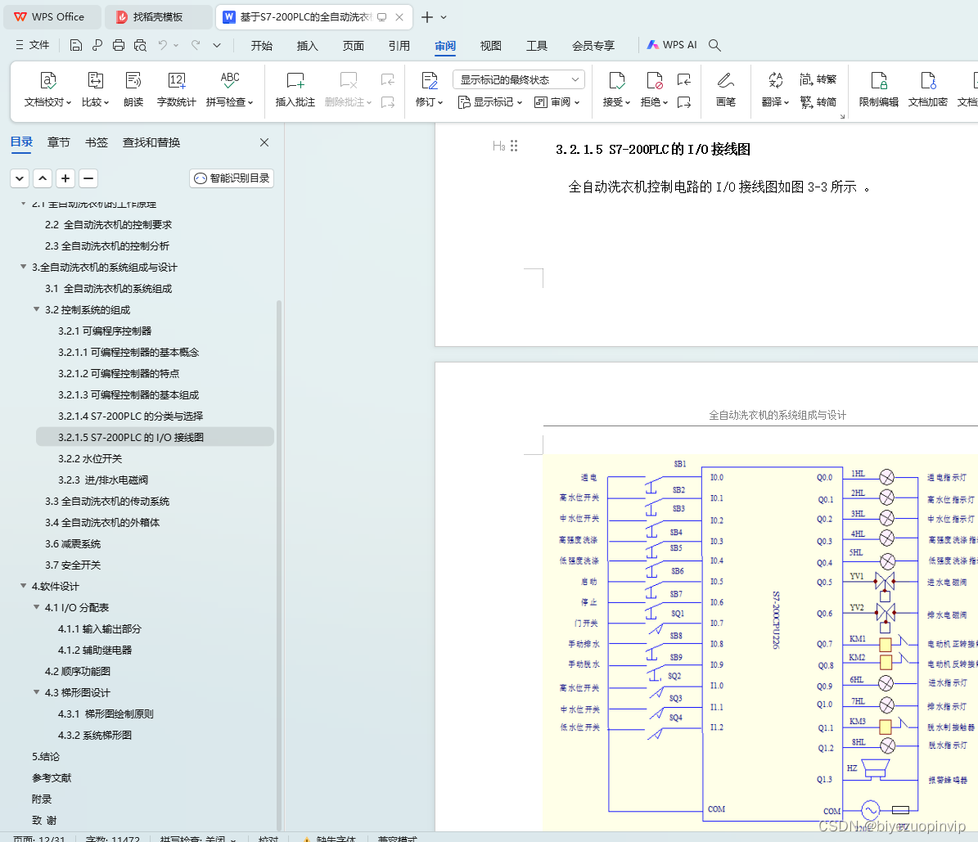978x842 pixels.
Task: Open the Word Count tool
Action: point(177,89)
